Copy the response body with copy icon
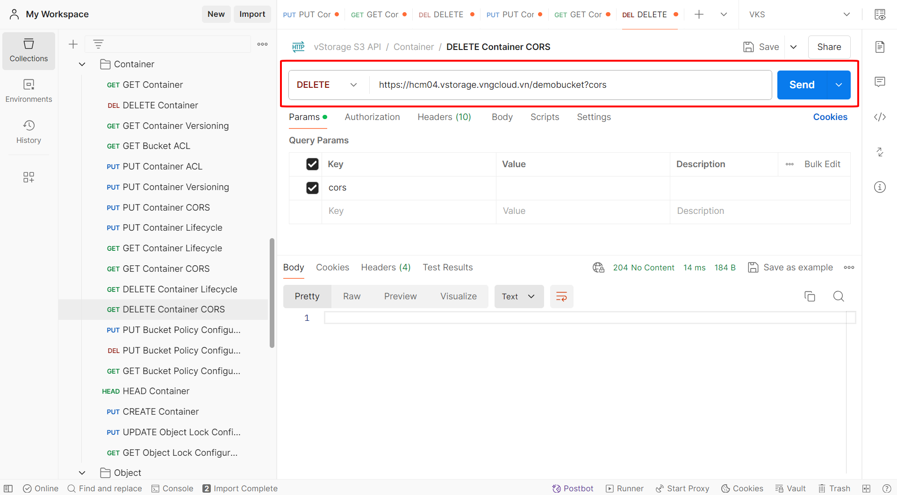 click(810, 296)
